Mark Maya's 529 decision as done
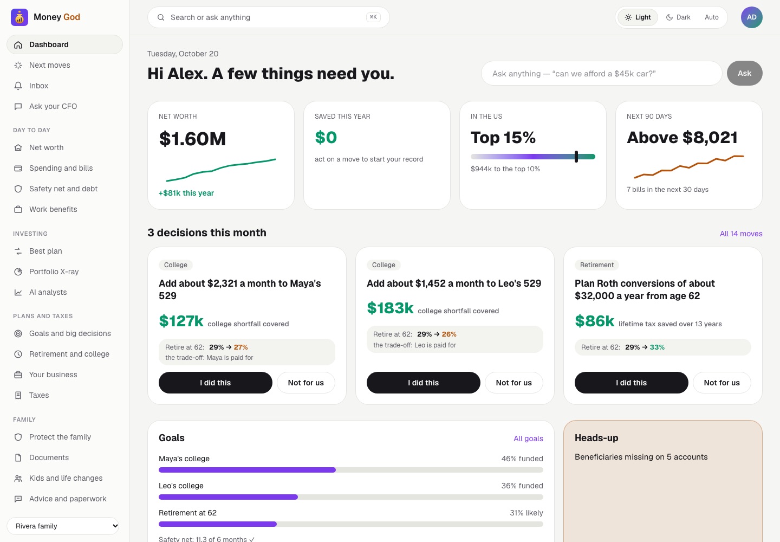The image size is (780, 542). (216, 383)
